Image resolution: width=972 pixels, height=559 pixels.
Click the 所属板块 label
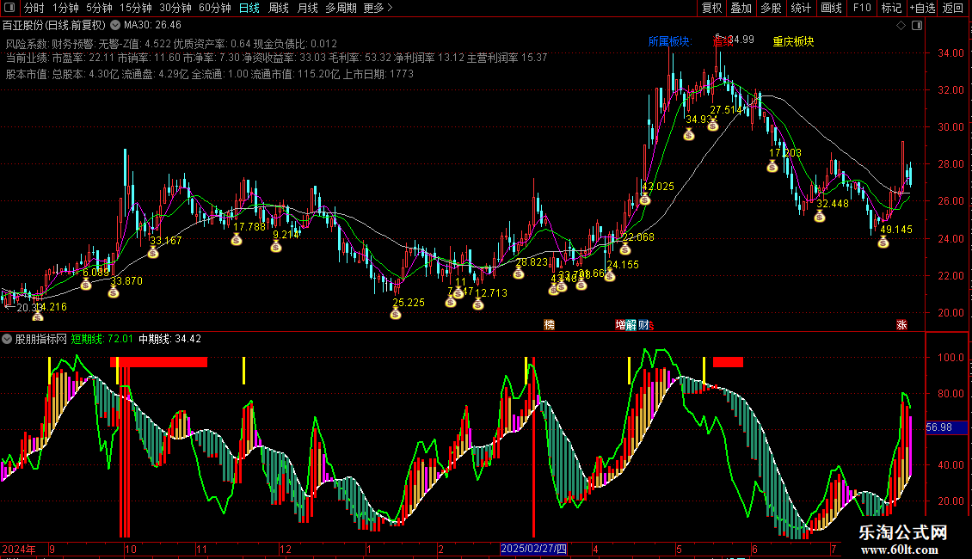669,41
